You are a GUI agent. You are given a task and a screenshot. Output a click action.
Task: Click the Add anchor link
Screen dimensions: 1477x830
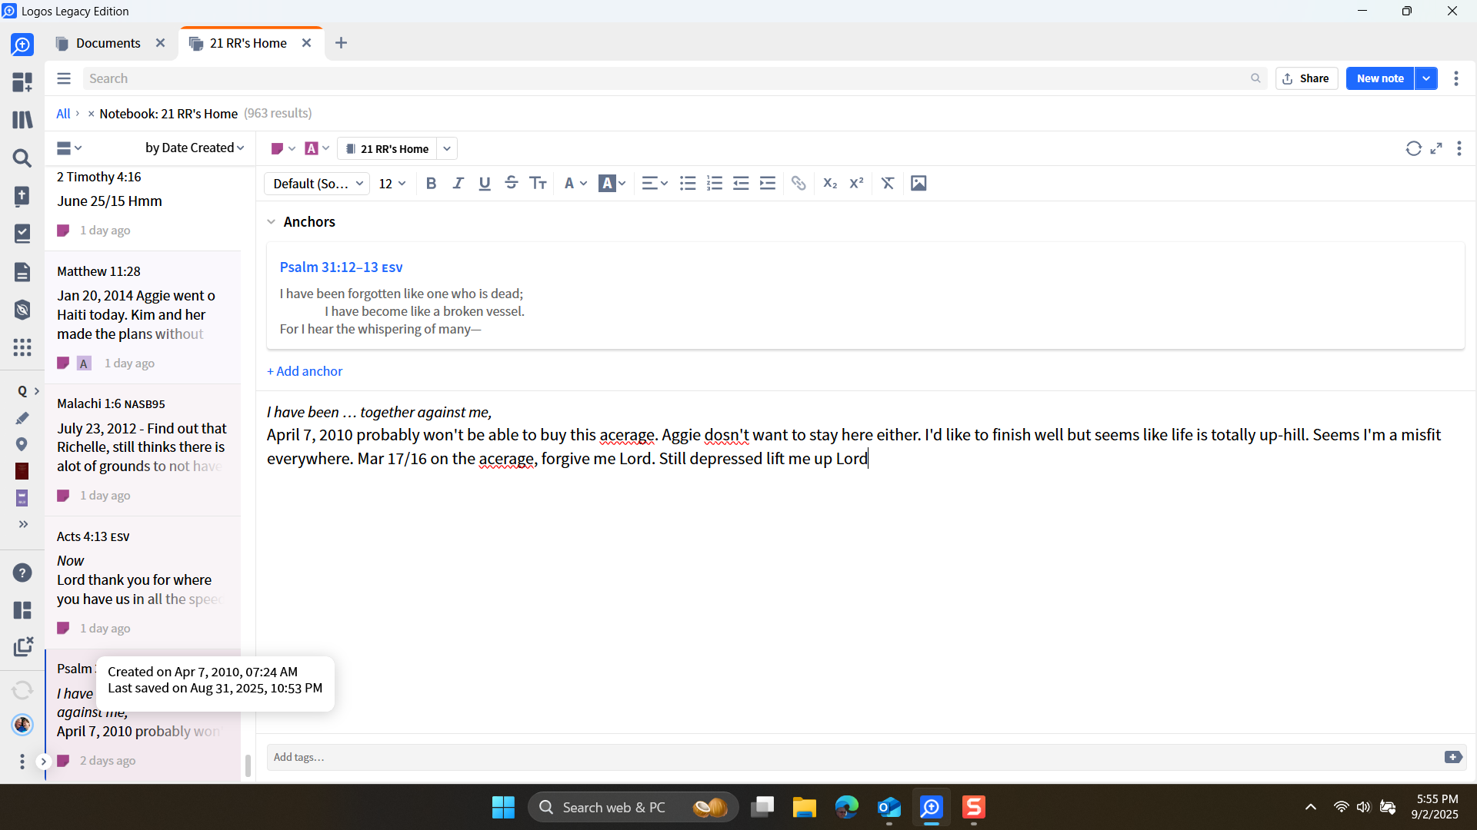click(305, 371)
